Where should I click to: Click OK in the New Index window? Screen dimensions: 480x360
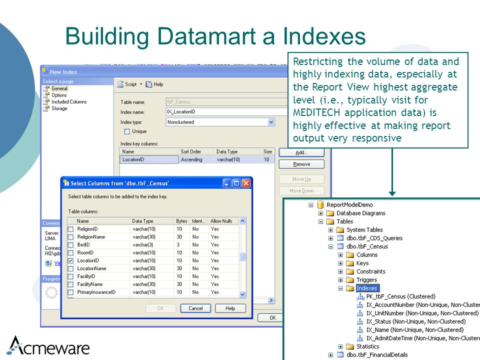(x=270, y=318)
